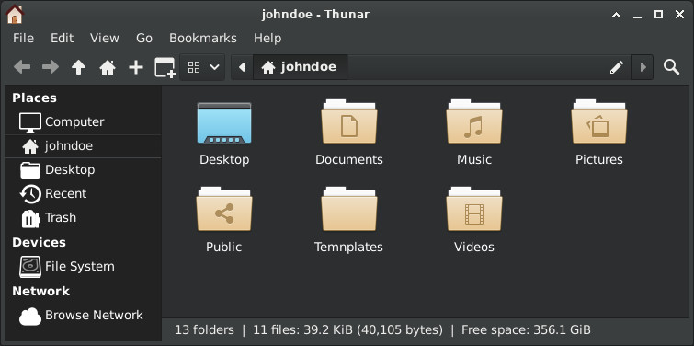Select the Documents folder

tap(348, 132)
